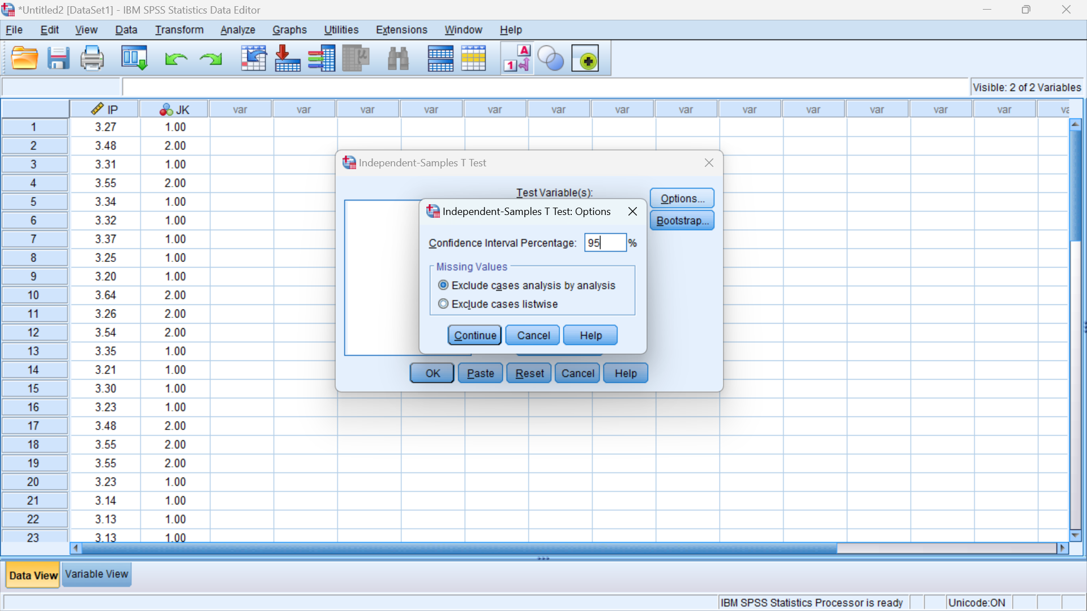Click Reset in T Test dialog
The image size is (1087, 611).
point(529,373)
